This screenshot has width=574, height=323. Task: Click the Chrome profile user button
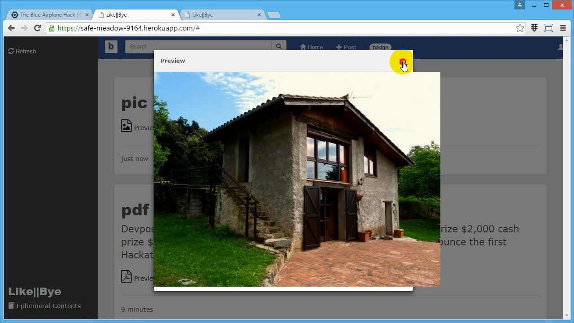(x=520, y=5)
